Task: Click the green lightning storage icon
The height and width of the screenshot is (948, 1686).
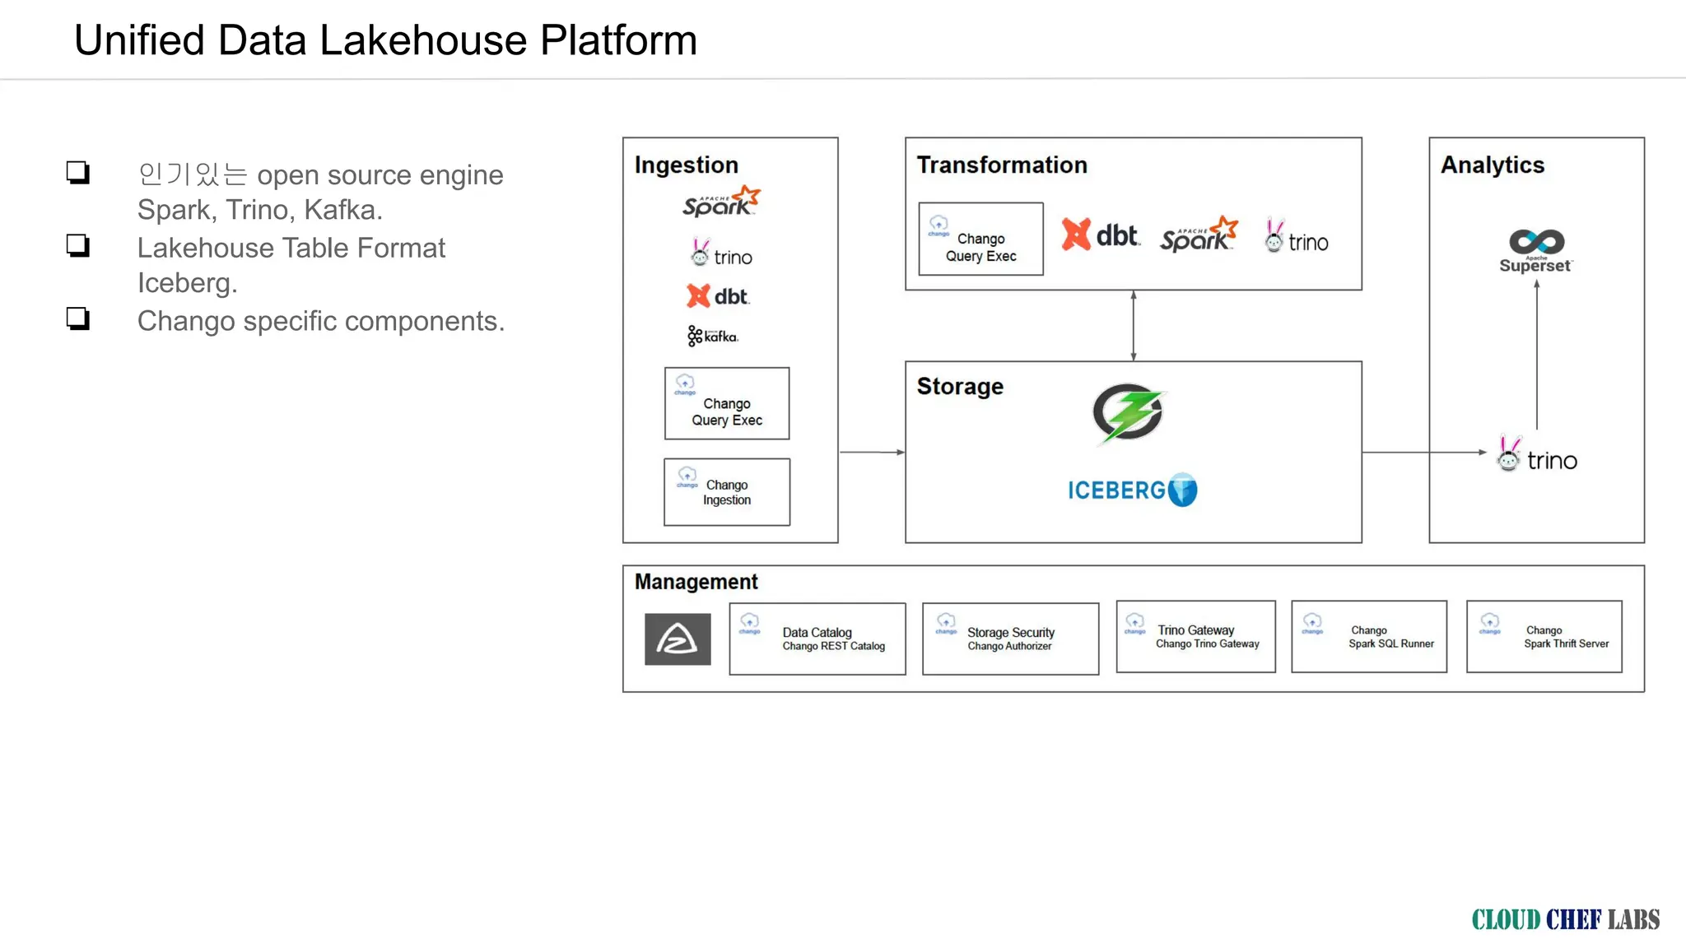Action: (x=1128, y=413)
